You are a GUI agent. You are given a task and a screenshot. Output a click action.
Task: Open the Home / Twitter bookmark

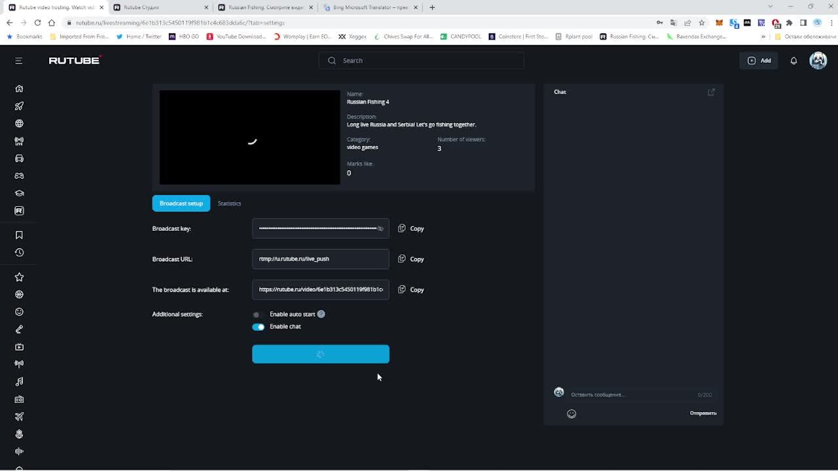coord(139,37)
